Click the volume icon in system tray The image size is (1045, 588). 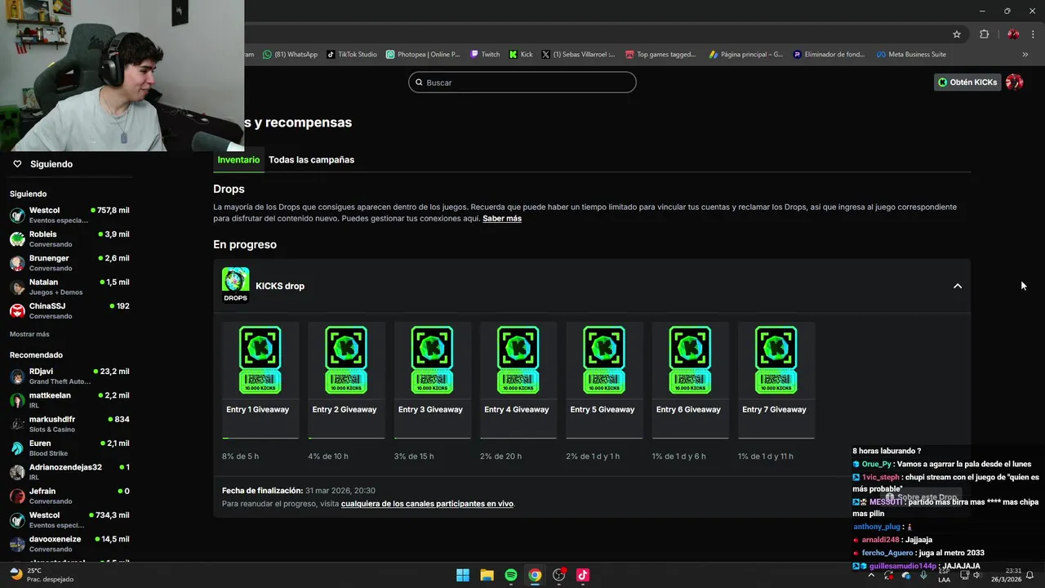[x=976, y=575]
